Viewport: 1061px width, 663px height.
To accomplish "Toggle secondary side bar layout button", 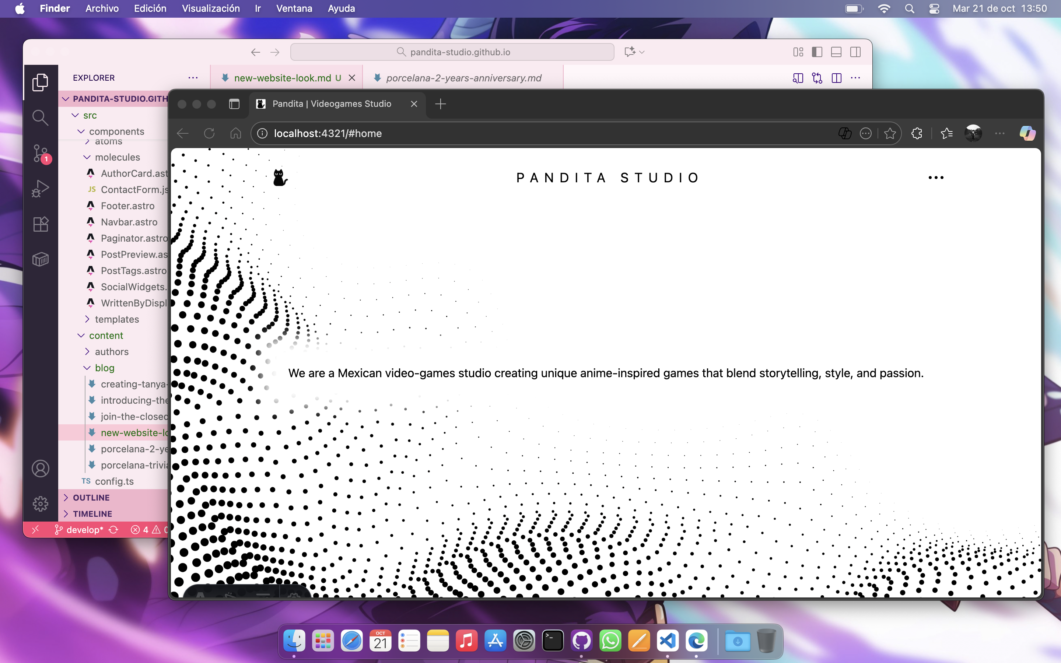I will coord(855,52).
